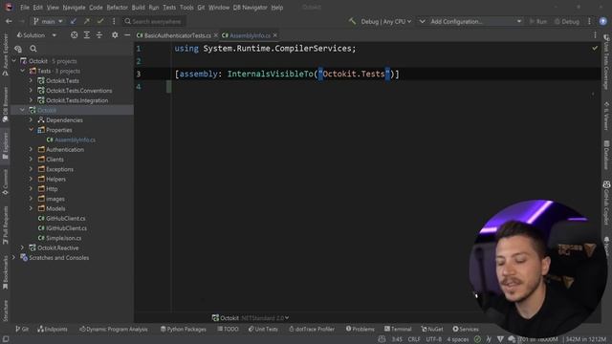Open Python Packages tool window
This screenshot has height=344, width=612.
pos(183,329)
